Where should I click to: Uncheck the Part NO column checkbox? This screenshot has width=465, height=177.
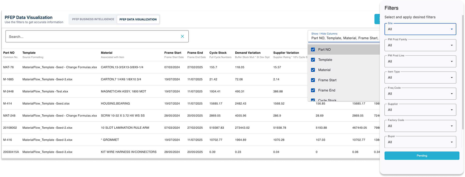pos(313,50)
